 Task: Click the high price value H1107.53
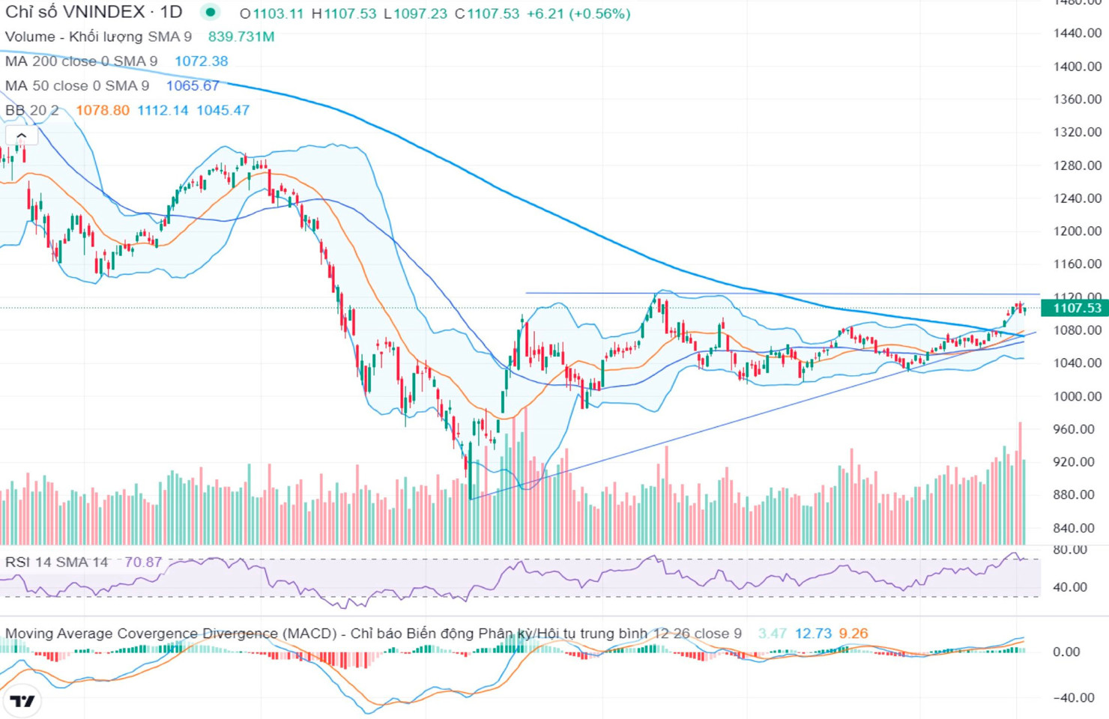[x=344, y=13]
